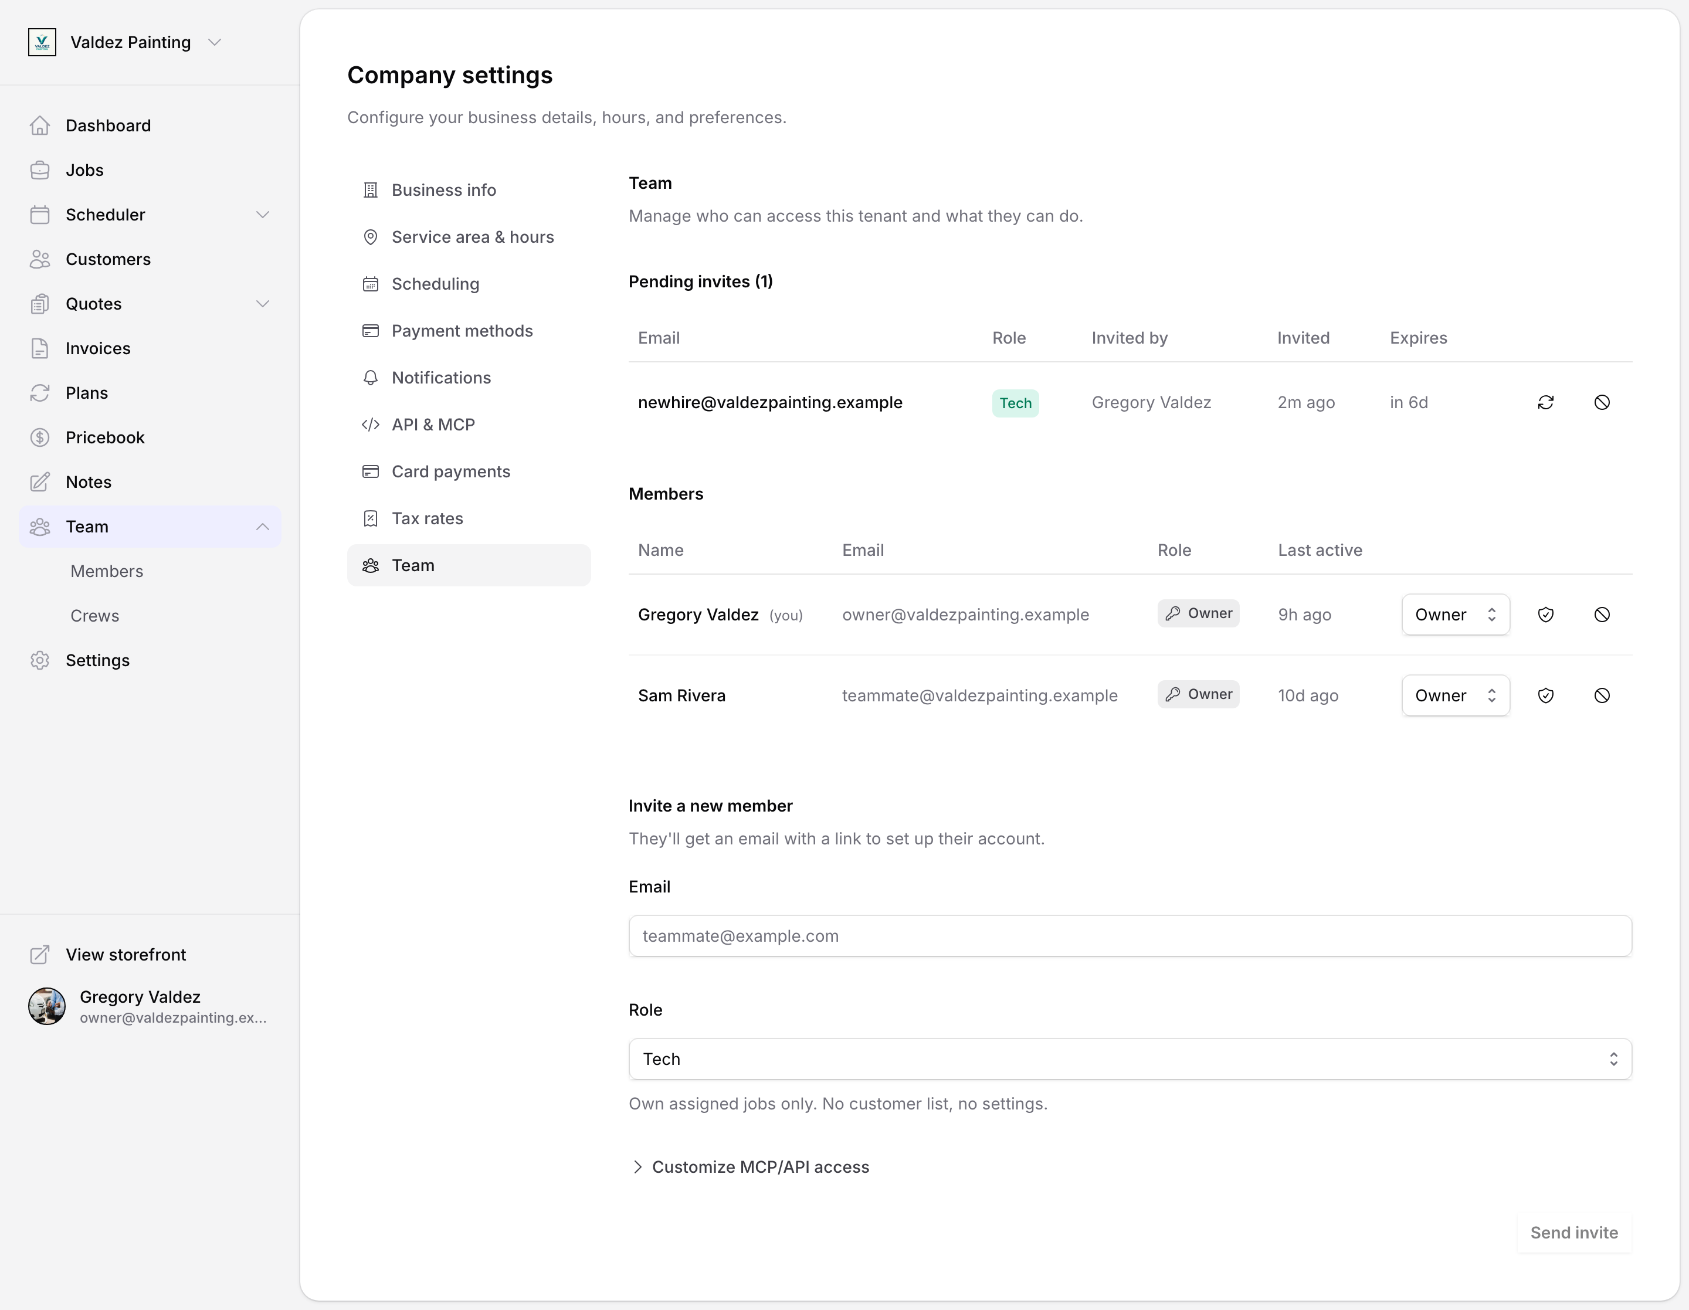Click the Team people icon in sidebar
This screenshot has width=1689, height=1310.
pos(40,527)
